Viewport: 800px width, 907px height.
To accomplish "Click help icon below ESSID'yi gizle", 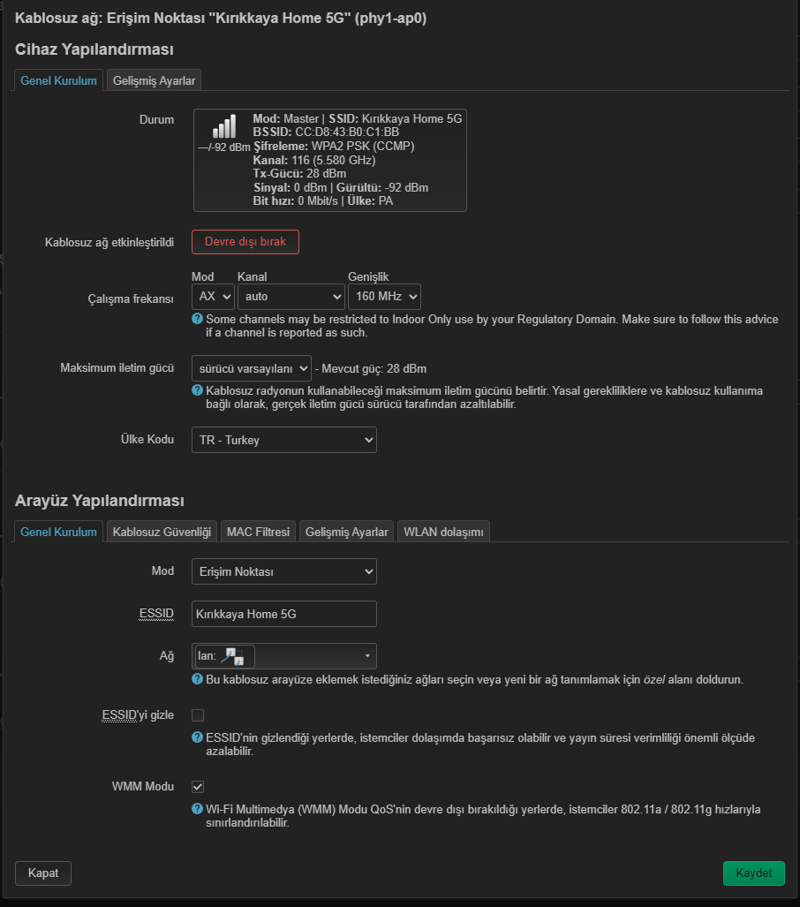I will (197, 737).
